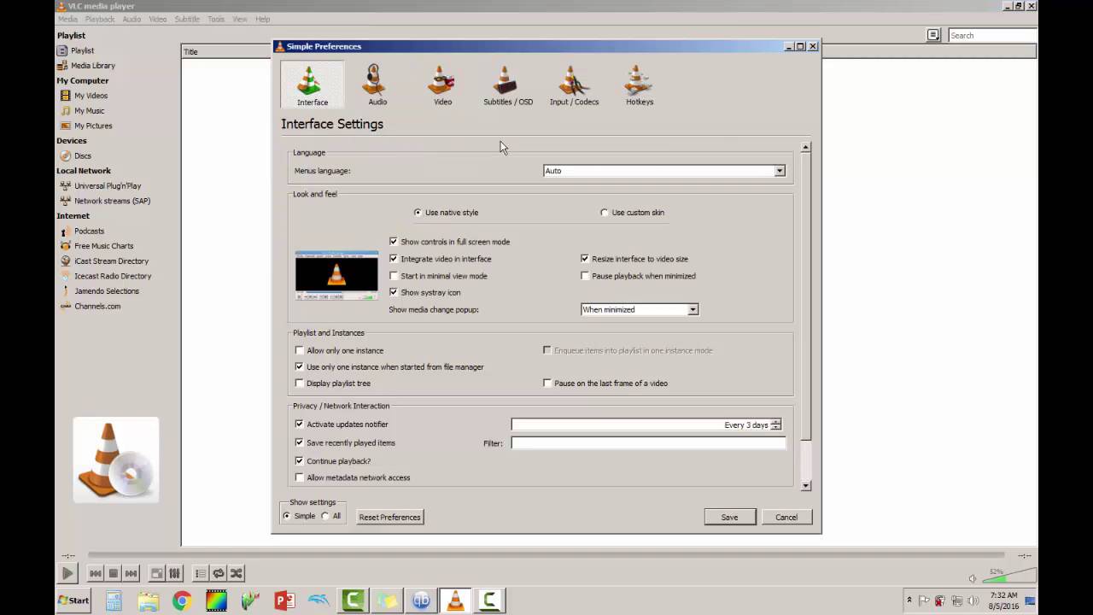1093x615 pixels.
Task: Open the Subtitles / OSD preferences category
Action: click(x=507, y=85)
